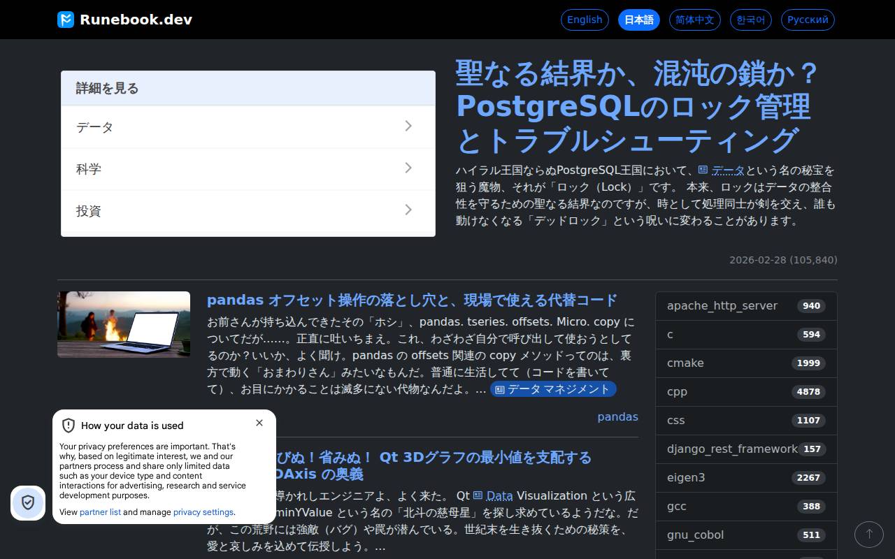
Task: Select the 投資 row label
Action: [x=89, y=211]
